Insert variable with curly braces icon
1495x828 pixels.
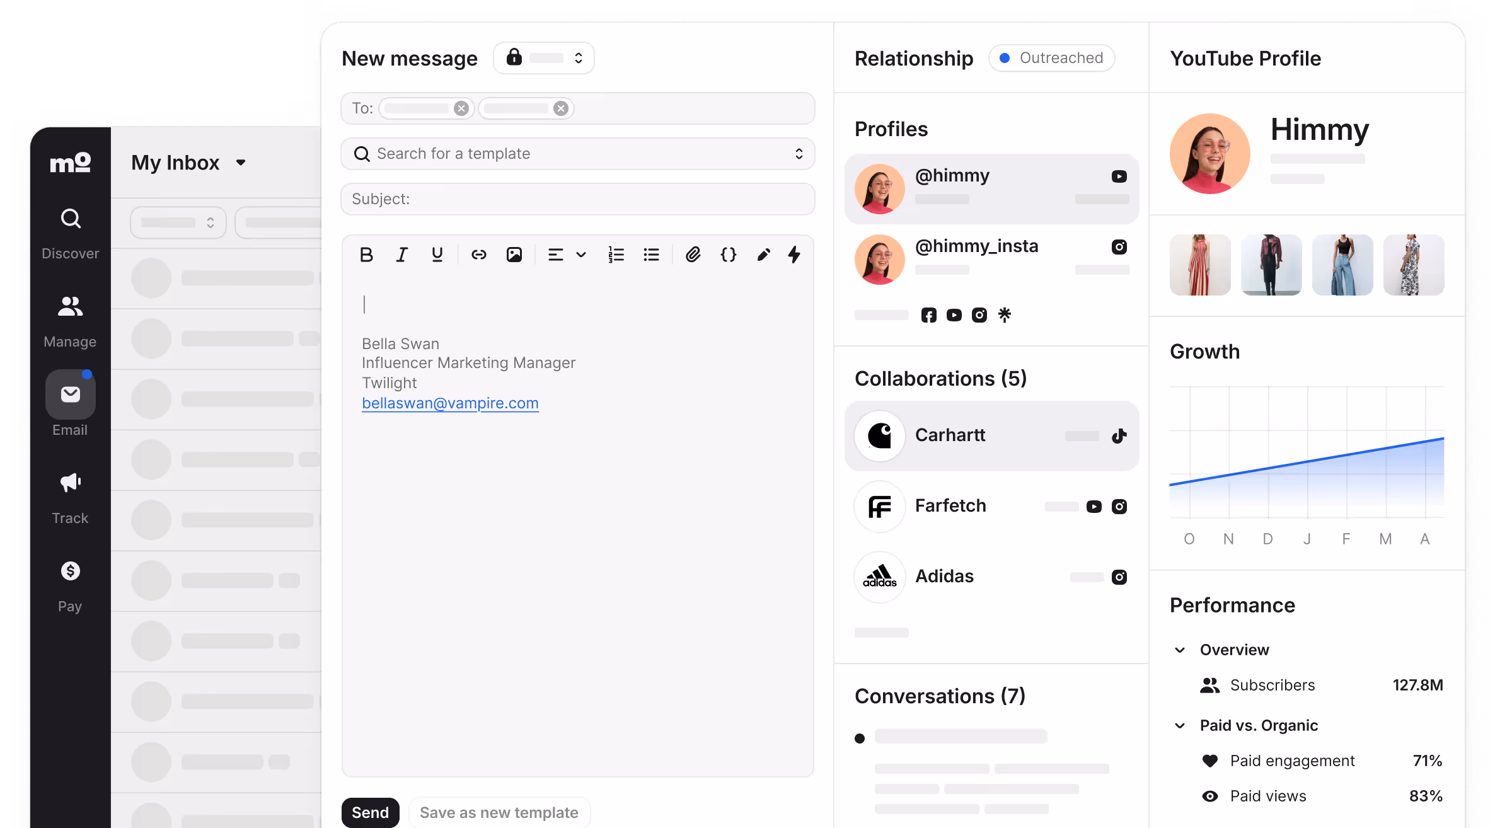click(x=729, y=255)
